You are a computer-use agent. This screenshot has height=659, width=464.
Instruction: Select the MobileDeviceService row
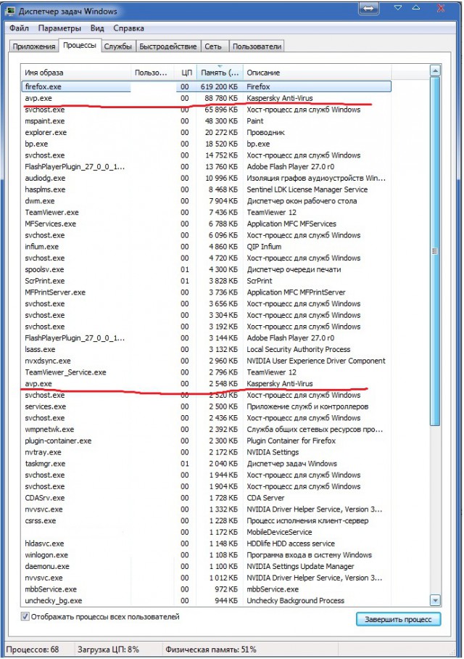point(206,532)
